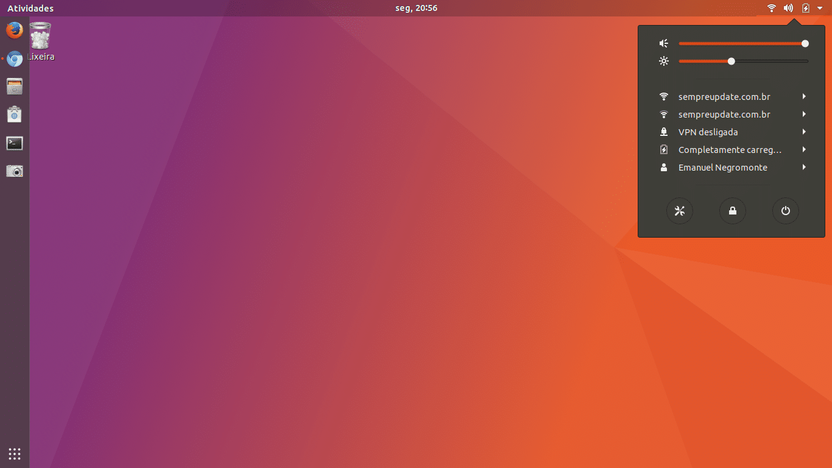Set volume by clicking the volume slider
Screen dimensions: 832x468
tap(743, 43)
